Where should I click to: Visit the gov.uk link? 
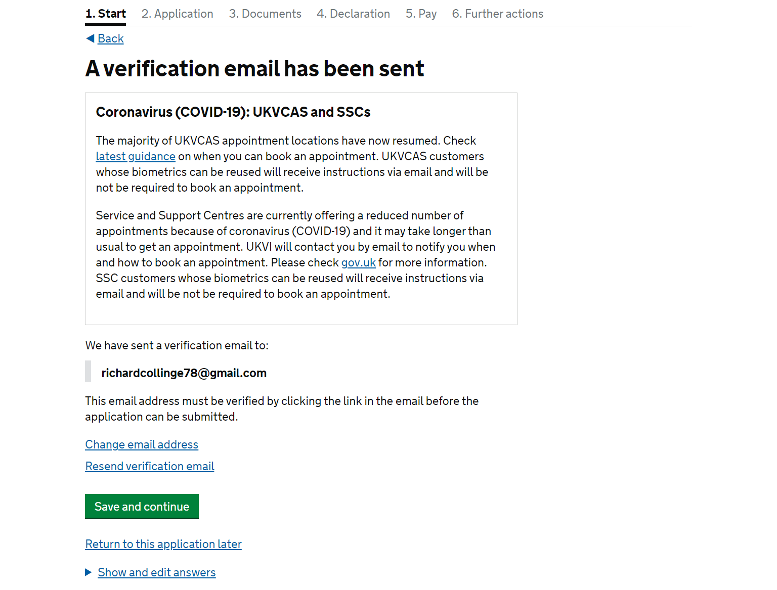click(x=359, y=262)
